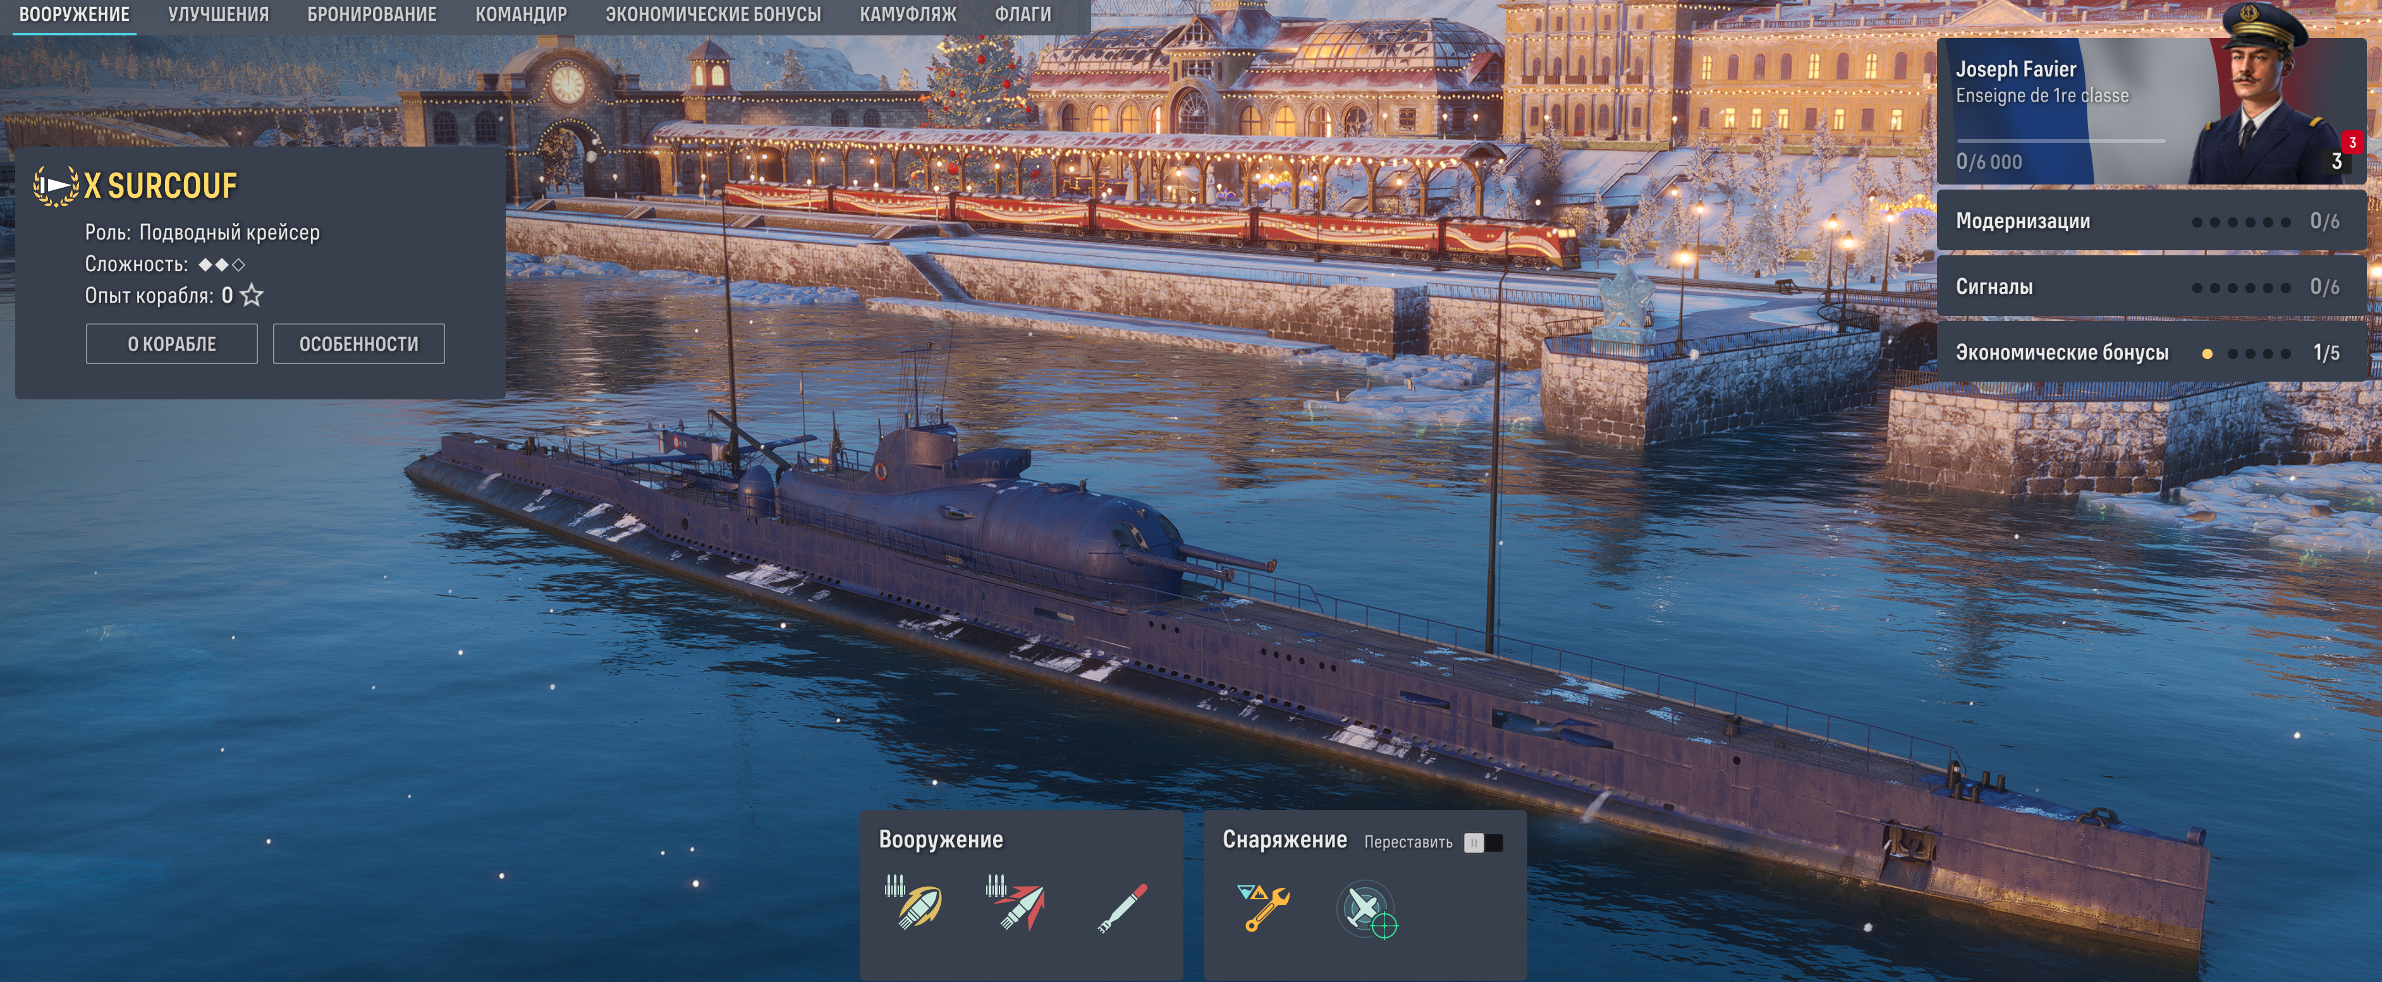This screenshot has width=2382, height=982.
Task: Switch to the Улучшения tab
Action: pos(218,15)
